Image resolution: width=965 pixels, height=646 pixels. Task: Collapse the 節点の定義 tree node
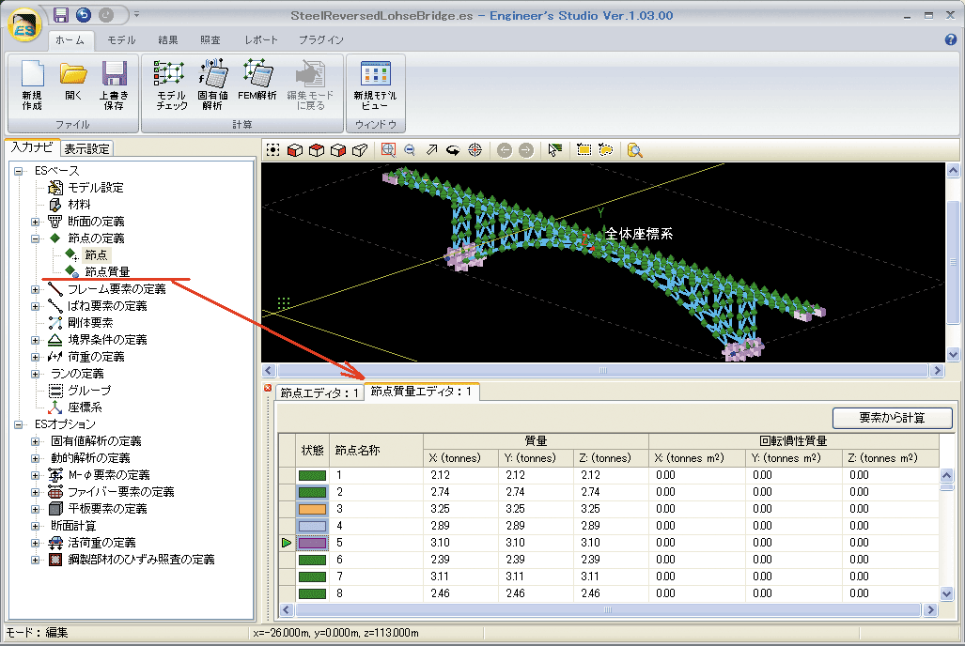click(x=35, y=238)
